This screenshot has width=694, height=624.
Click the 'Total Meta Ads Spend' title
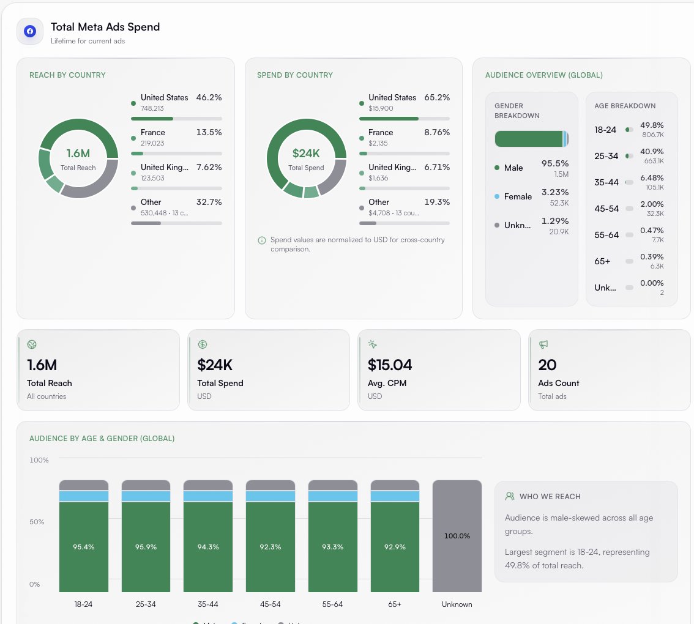tap(105, 27)
